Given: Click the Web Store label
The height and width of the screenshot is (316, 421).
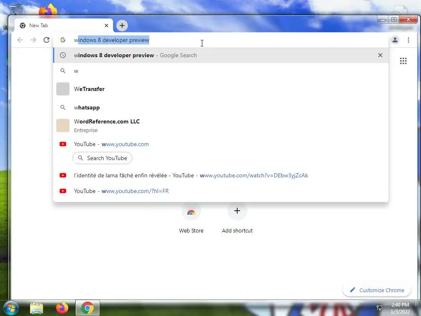Looking at the screenshot, I should tap(191, 230).
